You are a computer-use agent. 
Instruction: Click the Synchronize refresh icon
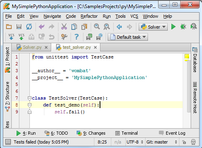tap(29, 27)
